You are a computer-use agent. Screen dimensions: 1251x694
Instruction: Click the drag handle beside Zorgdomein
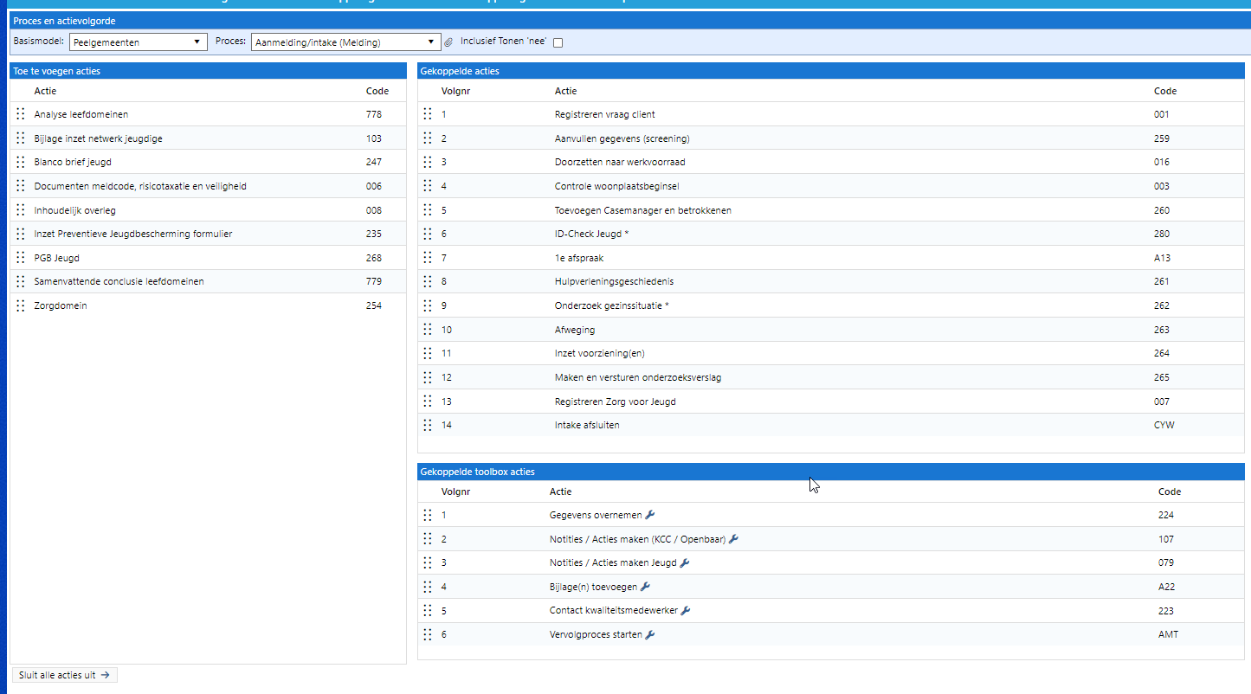21,305
